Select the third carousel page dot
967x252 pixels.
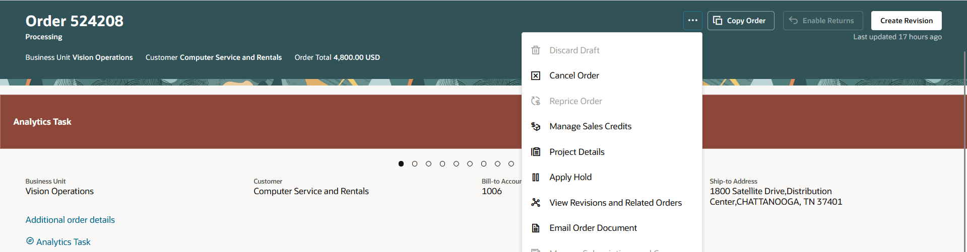[428, 163]
